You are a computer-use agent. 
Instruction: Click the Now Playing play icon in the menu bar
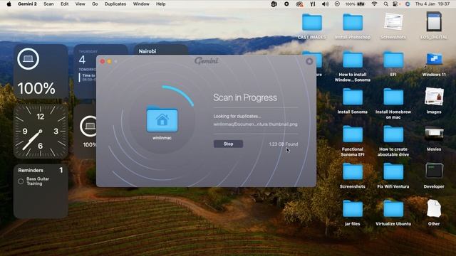tap(337, 4)
